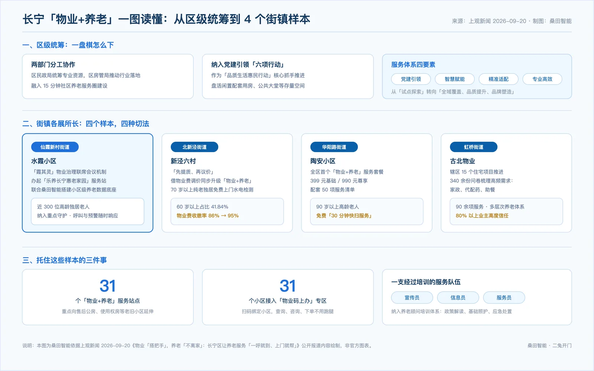Click the 新泾六村 card title

tap(183, 161)
